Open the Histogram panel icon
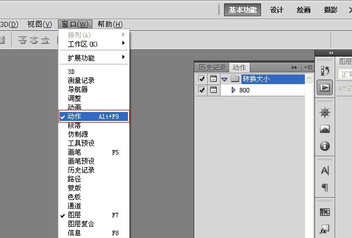This screenshot has width=352, height=238. tap(324, 129)
